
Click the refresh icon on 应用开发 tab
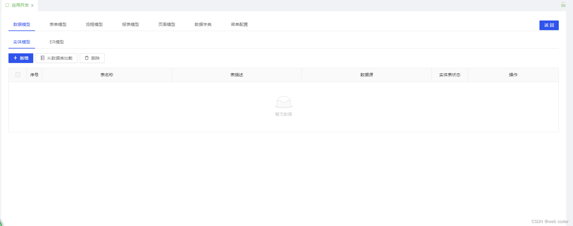tap(7, 5)
